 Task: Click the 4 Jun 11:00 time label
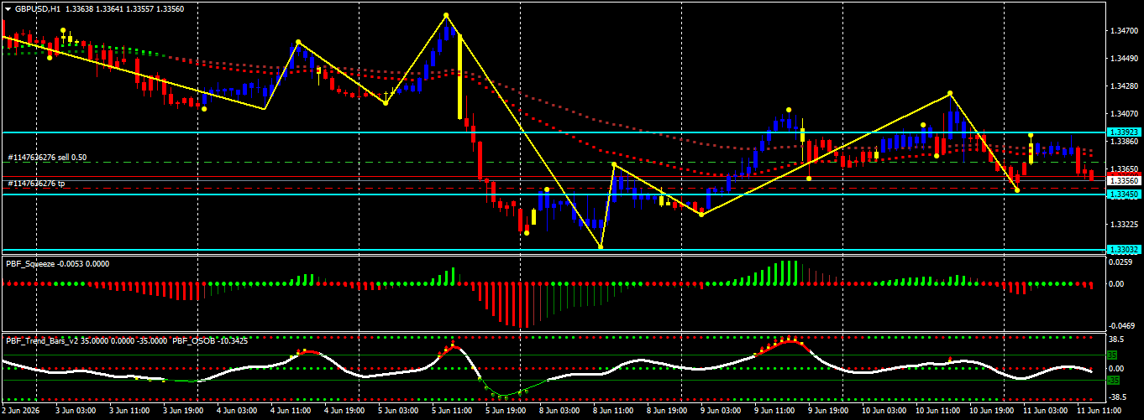[292, 412]
